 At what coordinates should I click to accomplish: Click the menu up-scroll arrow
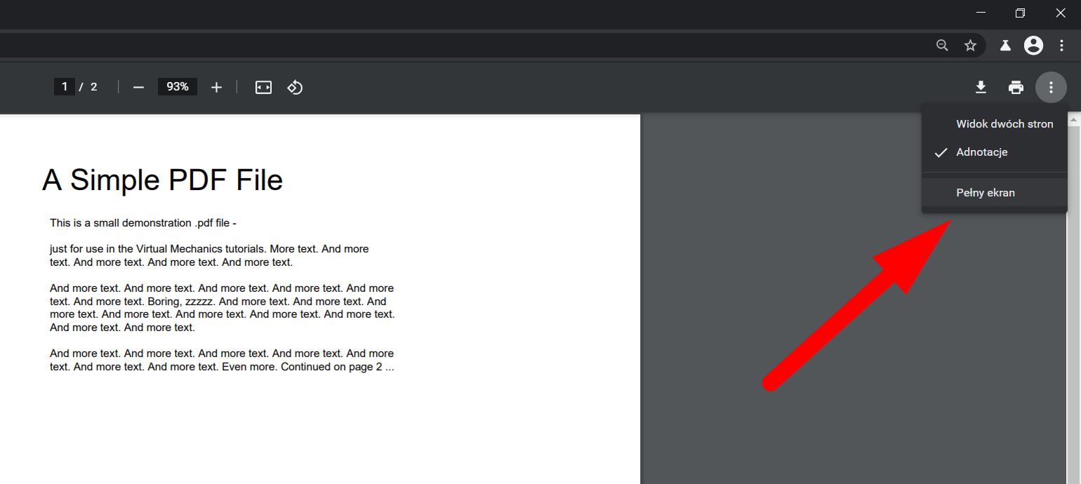point(1075,119)
